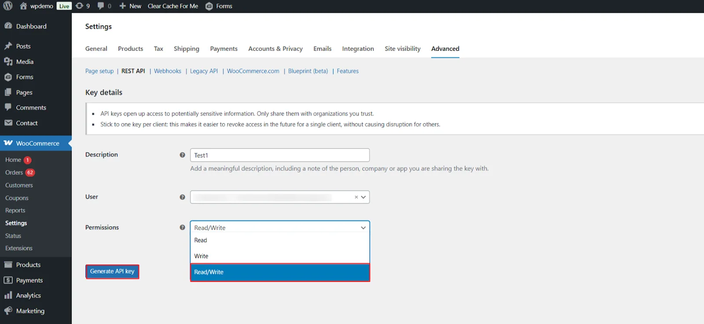
Task: Click the Marketing megaphone icon
Action: coord(8,310)
